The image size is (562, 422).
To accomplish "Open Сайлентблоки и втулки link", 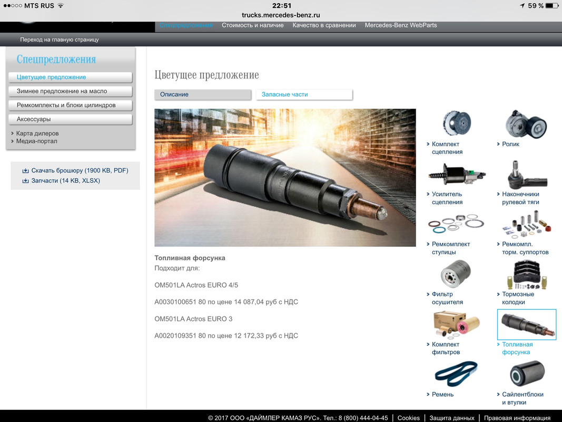I will 522,398.
